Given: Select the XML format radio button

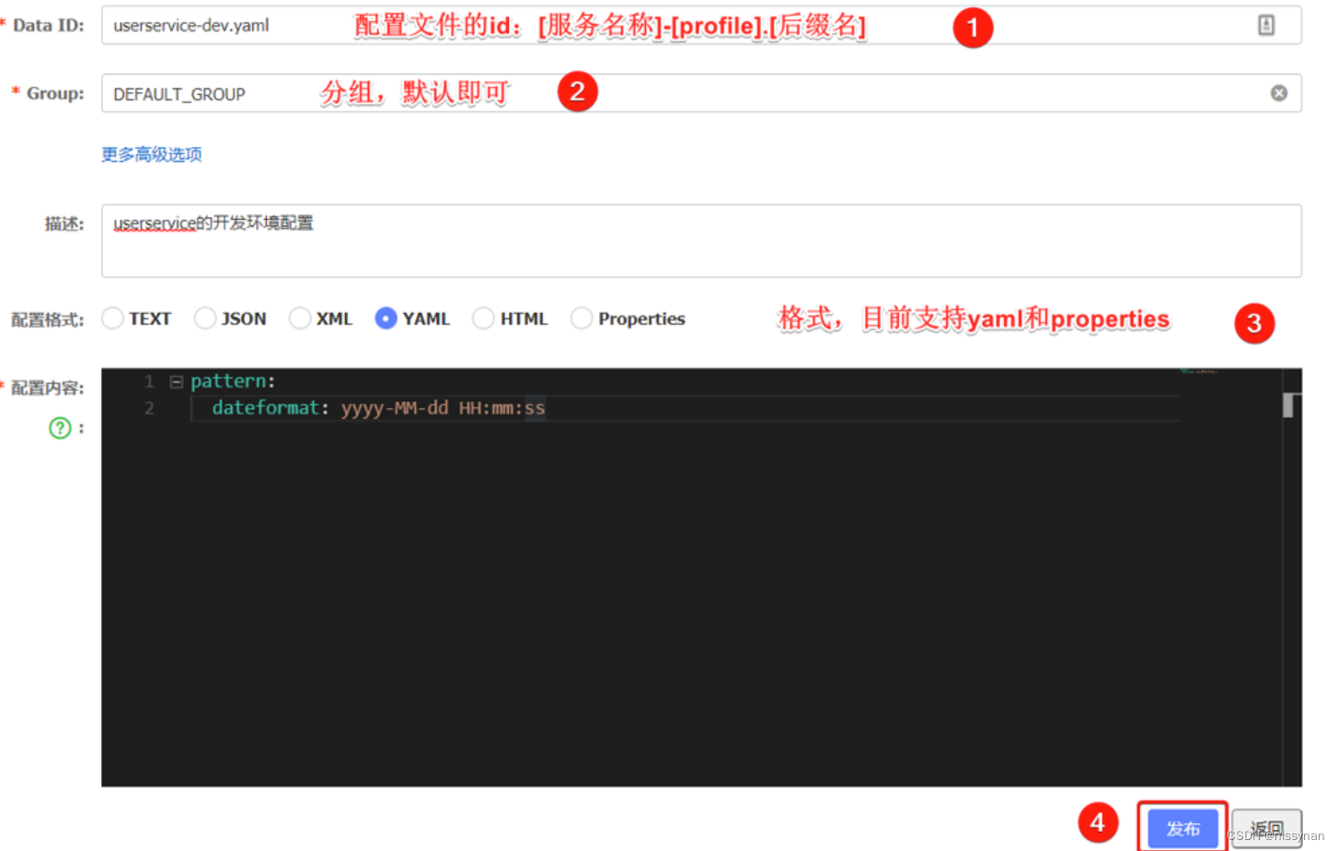Looking at the screenshot, I should (300, 318).
